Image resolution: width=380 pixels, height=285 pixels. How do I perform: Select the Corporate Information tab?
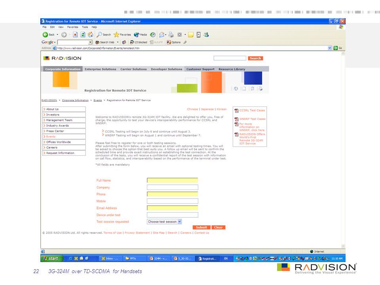(63, 69)
